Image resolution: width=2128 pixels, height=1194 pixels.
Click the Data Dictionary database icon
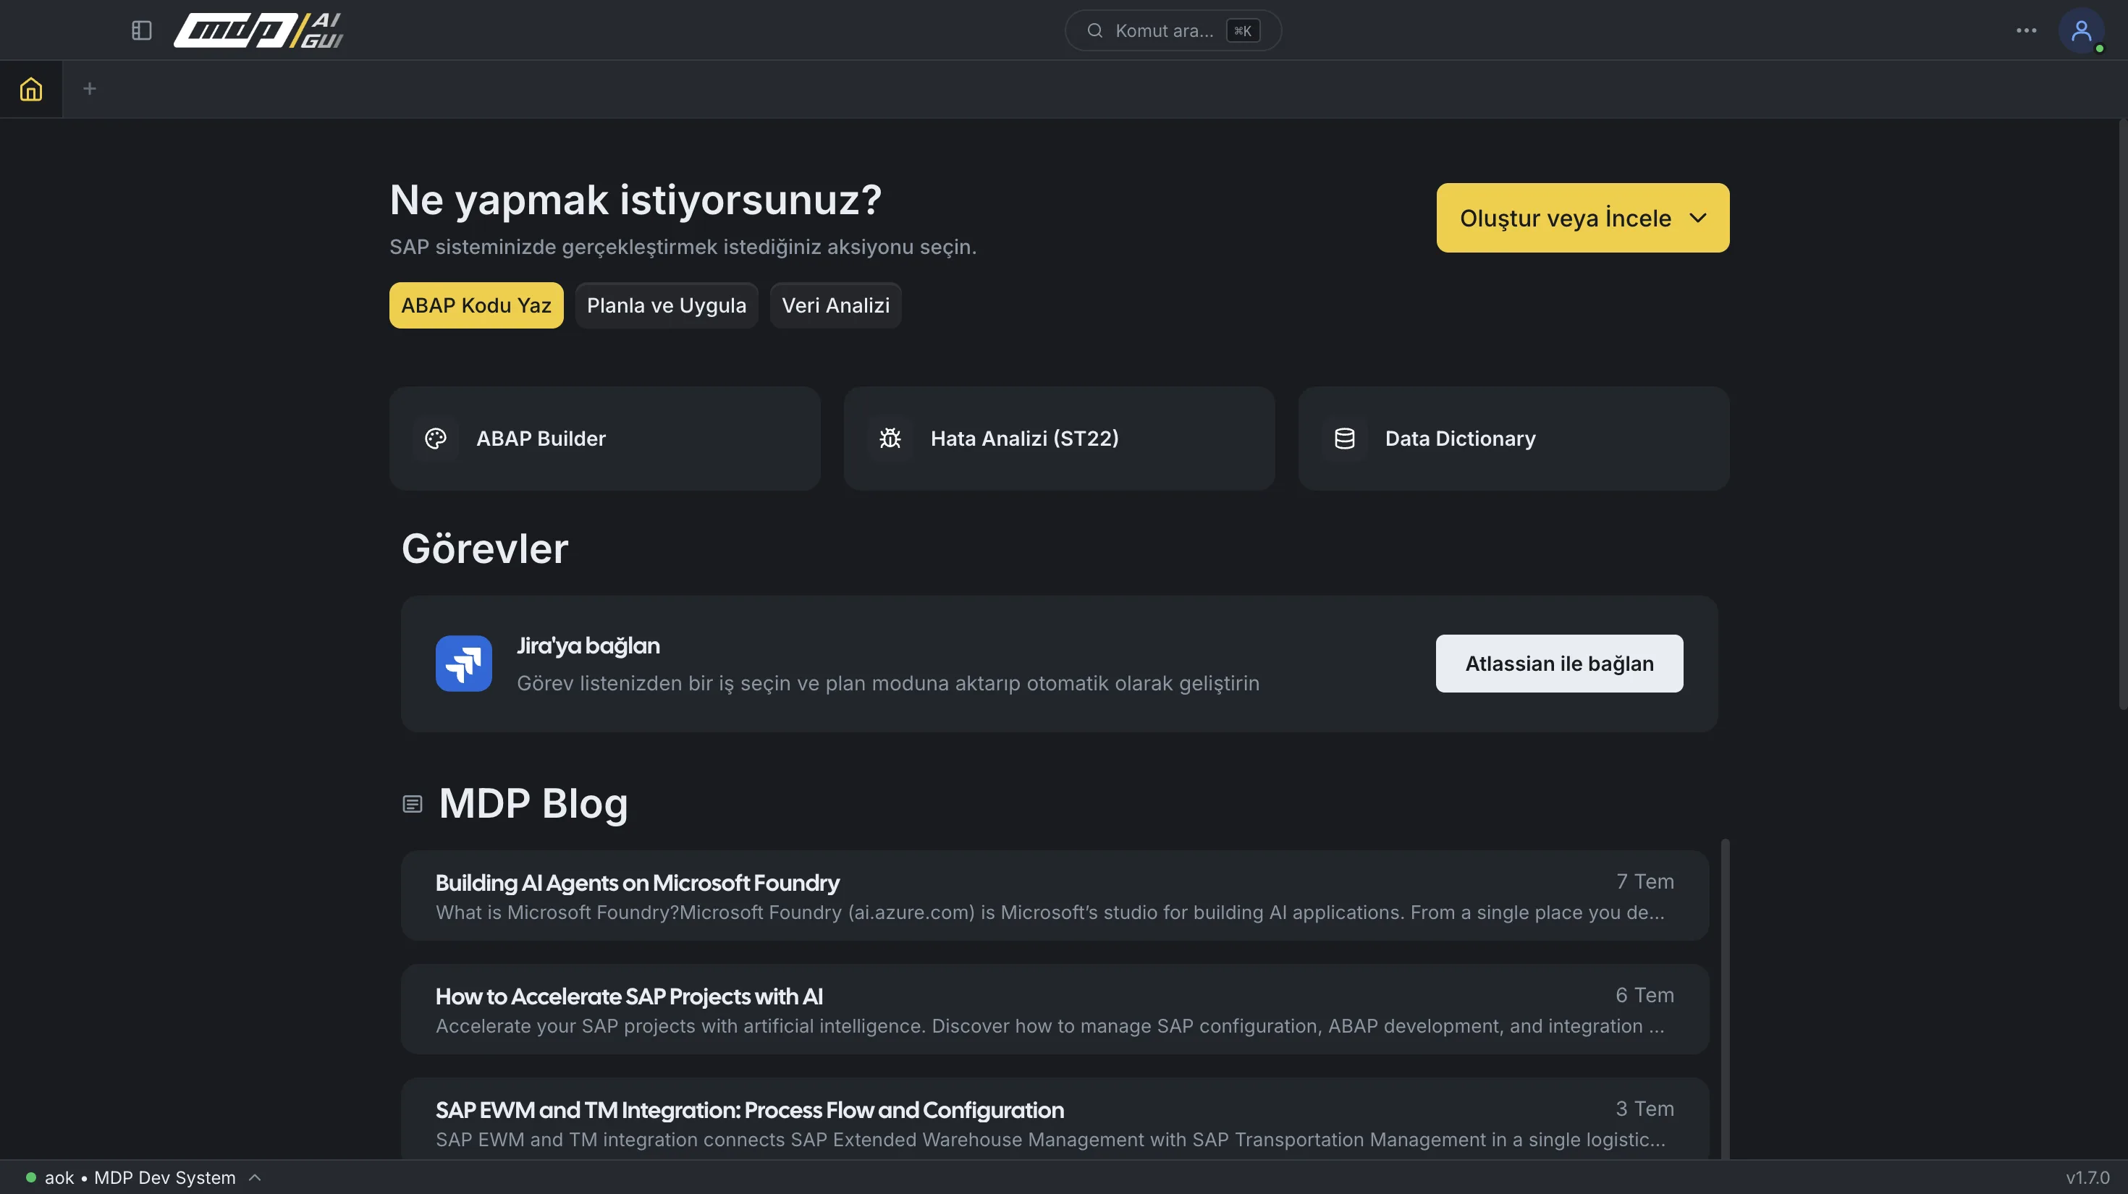coord(1344,439)
